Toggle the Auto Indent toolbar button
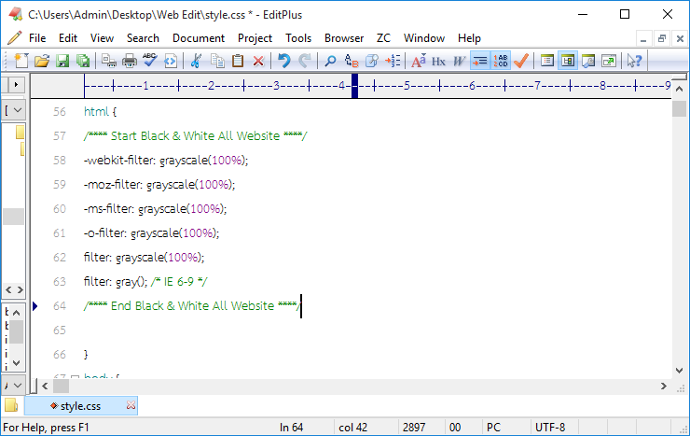 pos(479,61)
